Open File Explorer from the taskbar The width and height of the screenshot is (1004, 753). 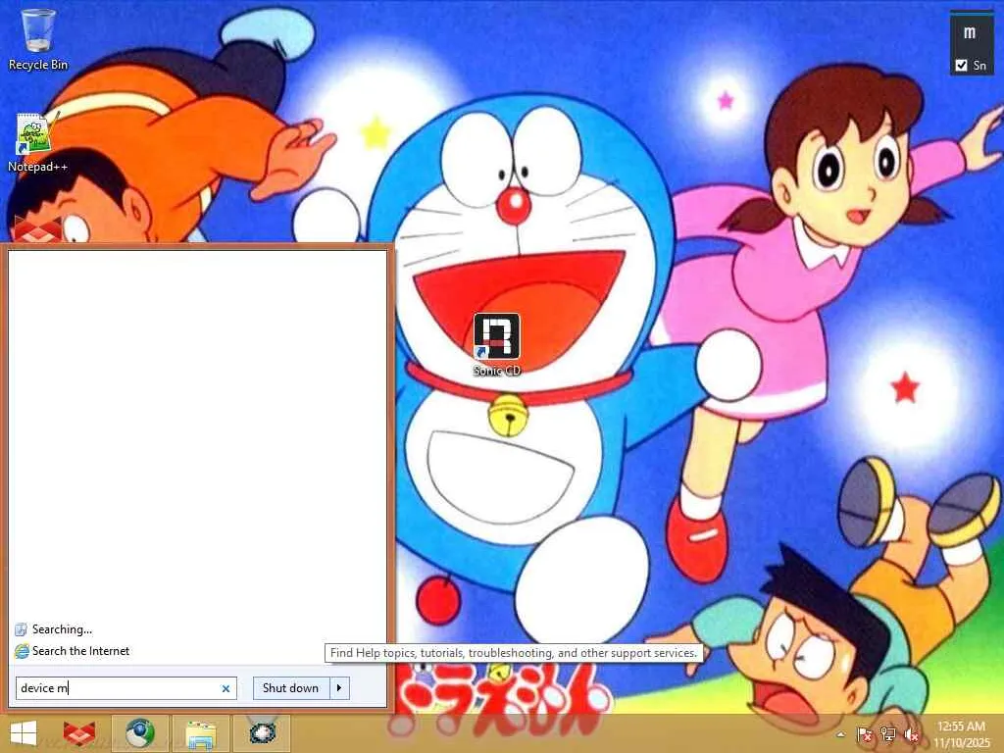(x=200, y=733)
